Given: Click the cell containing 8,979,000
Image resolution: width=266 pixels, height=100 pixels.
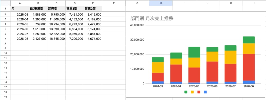Looking at the screenshot, I should coord(75,34).
